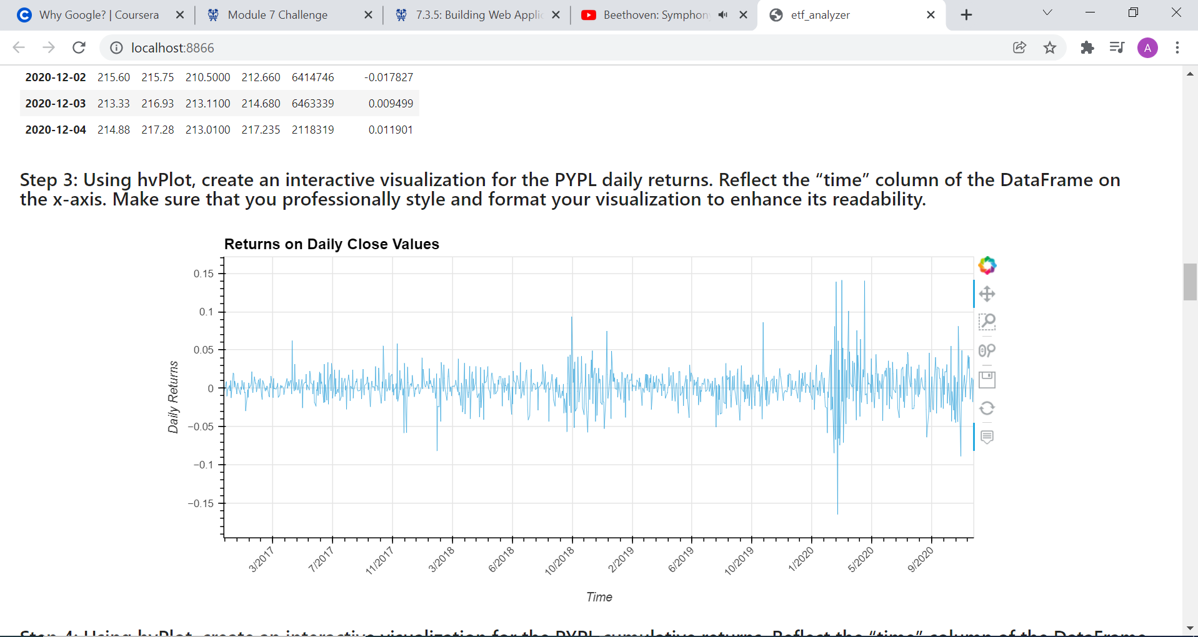Screen dimensions: 1198x637
Task: Bookmark this page with star icon
Action: coord(1050,47)
